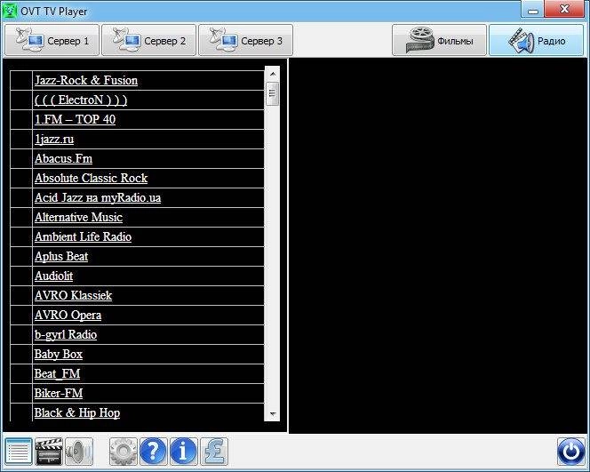Open the channel list icon
590x472 pixels.
[19, 452]
